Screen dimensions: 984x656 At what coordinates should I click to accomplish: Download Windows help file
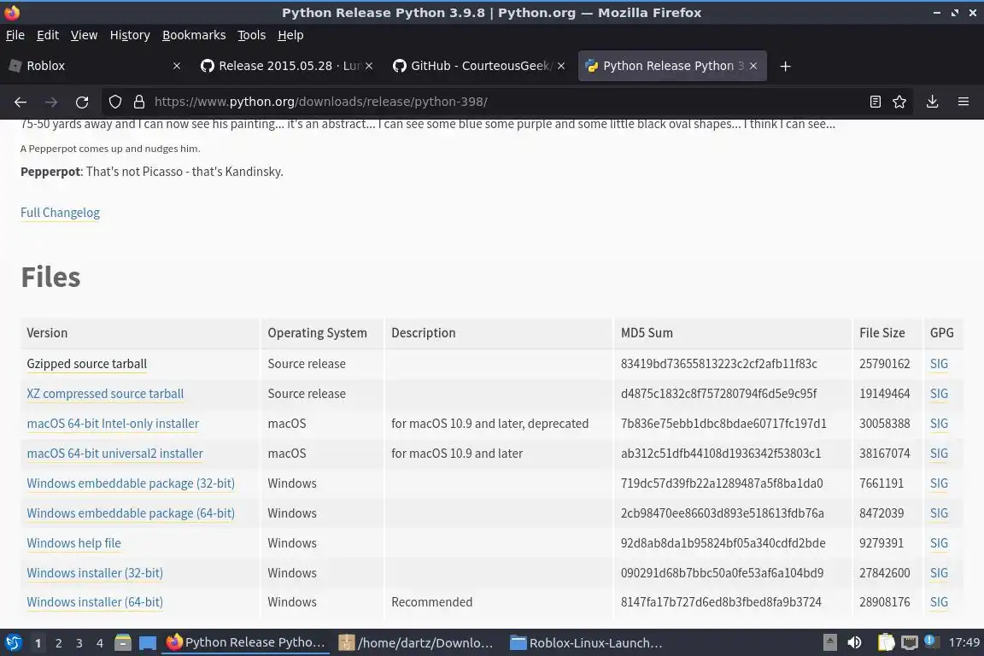[74, 543]
